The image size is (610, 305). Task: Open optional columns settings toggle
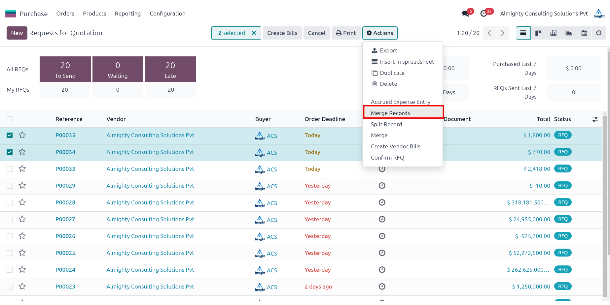pos(595,119)
